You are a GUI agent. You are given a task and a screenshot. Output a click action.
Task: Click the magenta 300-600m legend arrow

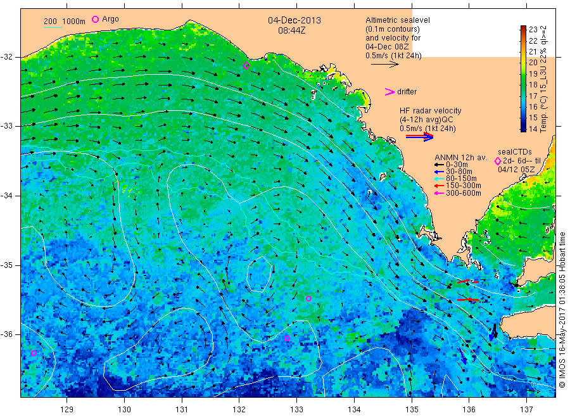coord(439,193)
